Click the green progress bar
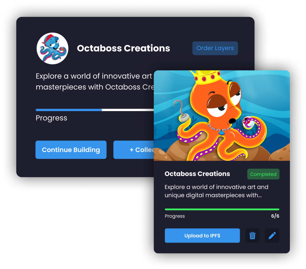This screenshot has width=306, height=269. (222, 209)
